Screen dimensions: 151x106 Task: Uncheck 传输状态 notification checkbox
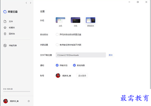[x=57, y=65]
